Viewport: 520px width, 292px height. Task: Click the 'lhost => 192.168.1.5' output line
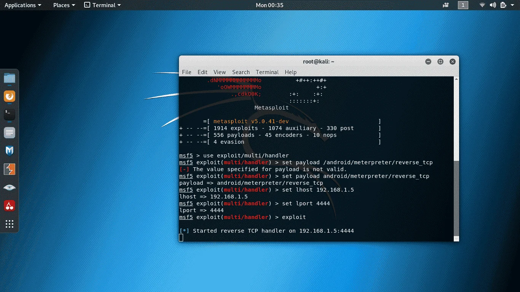(213, 197)
